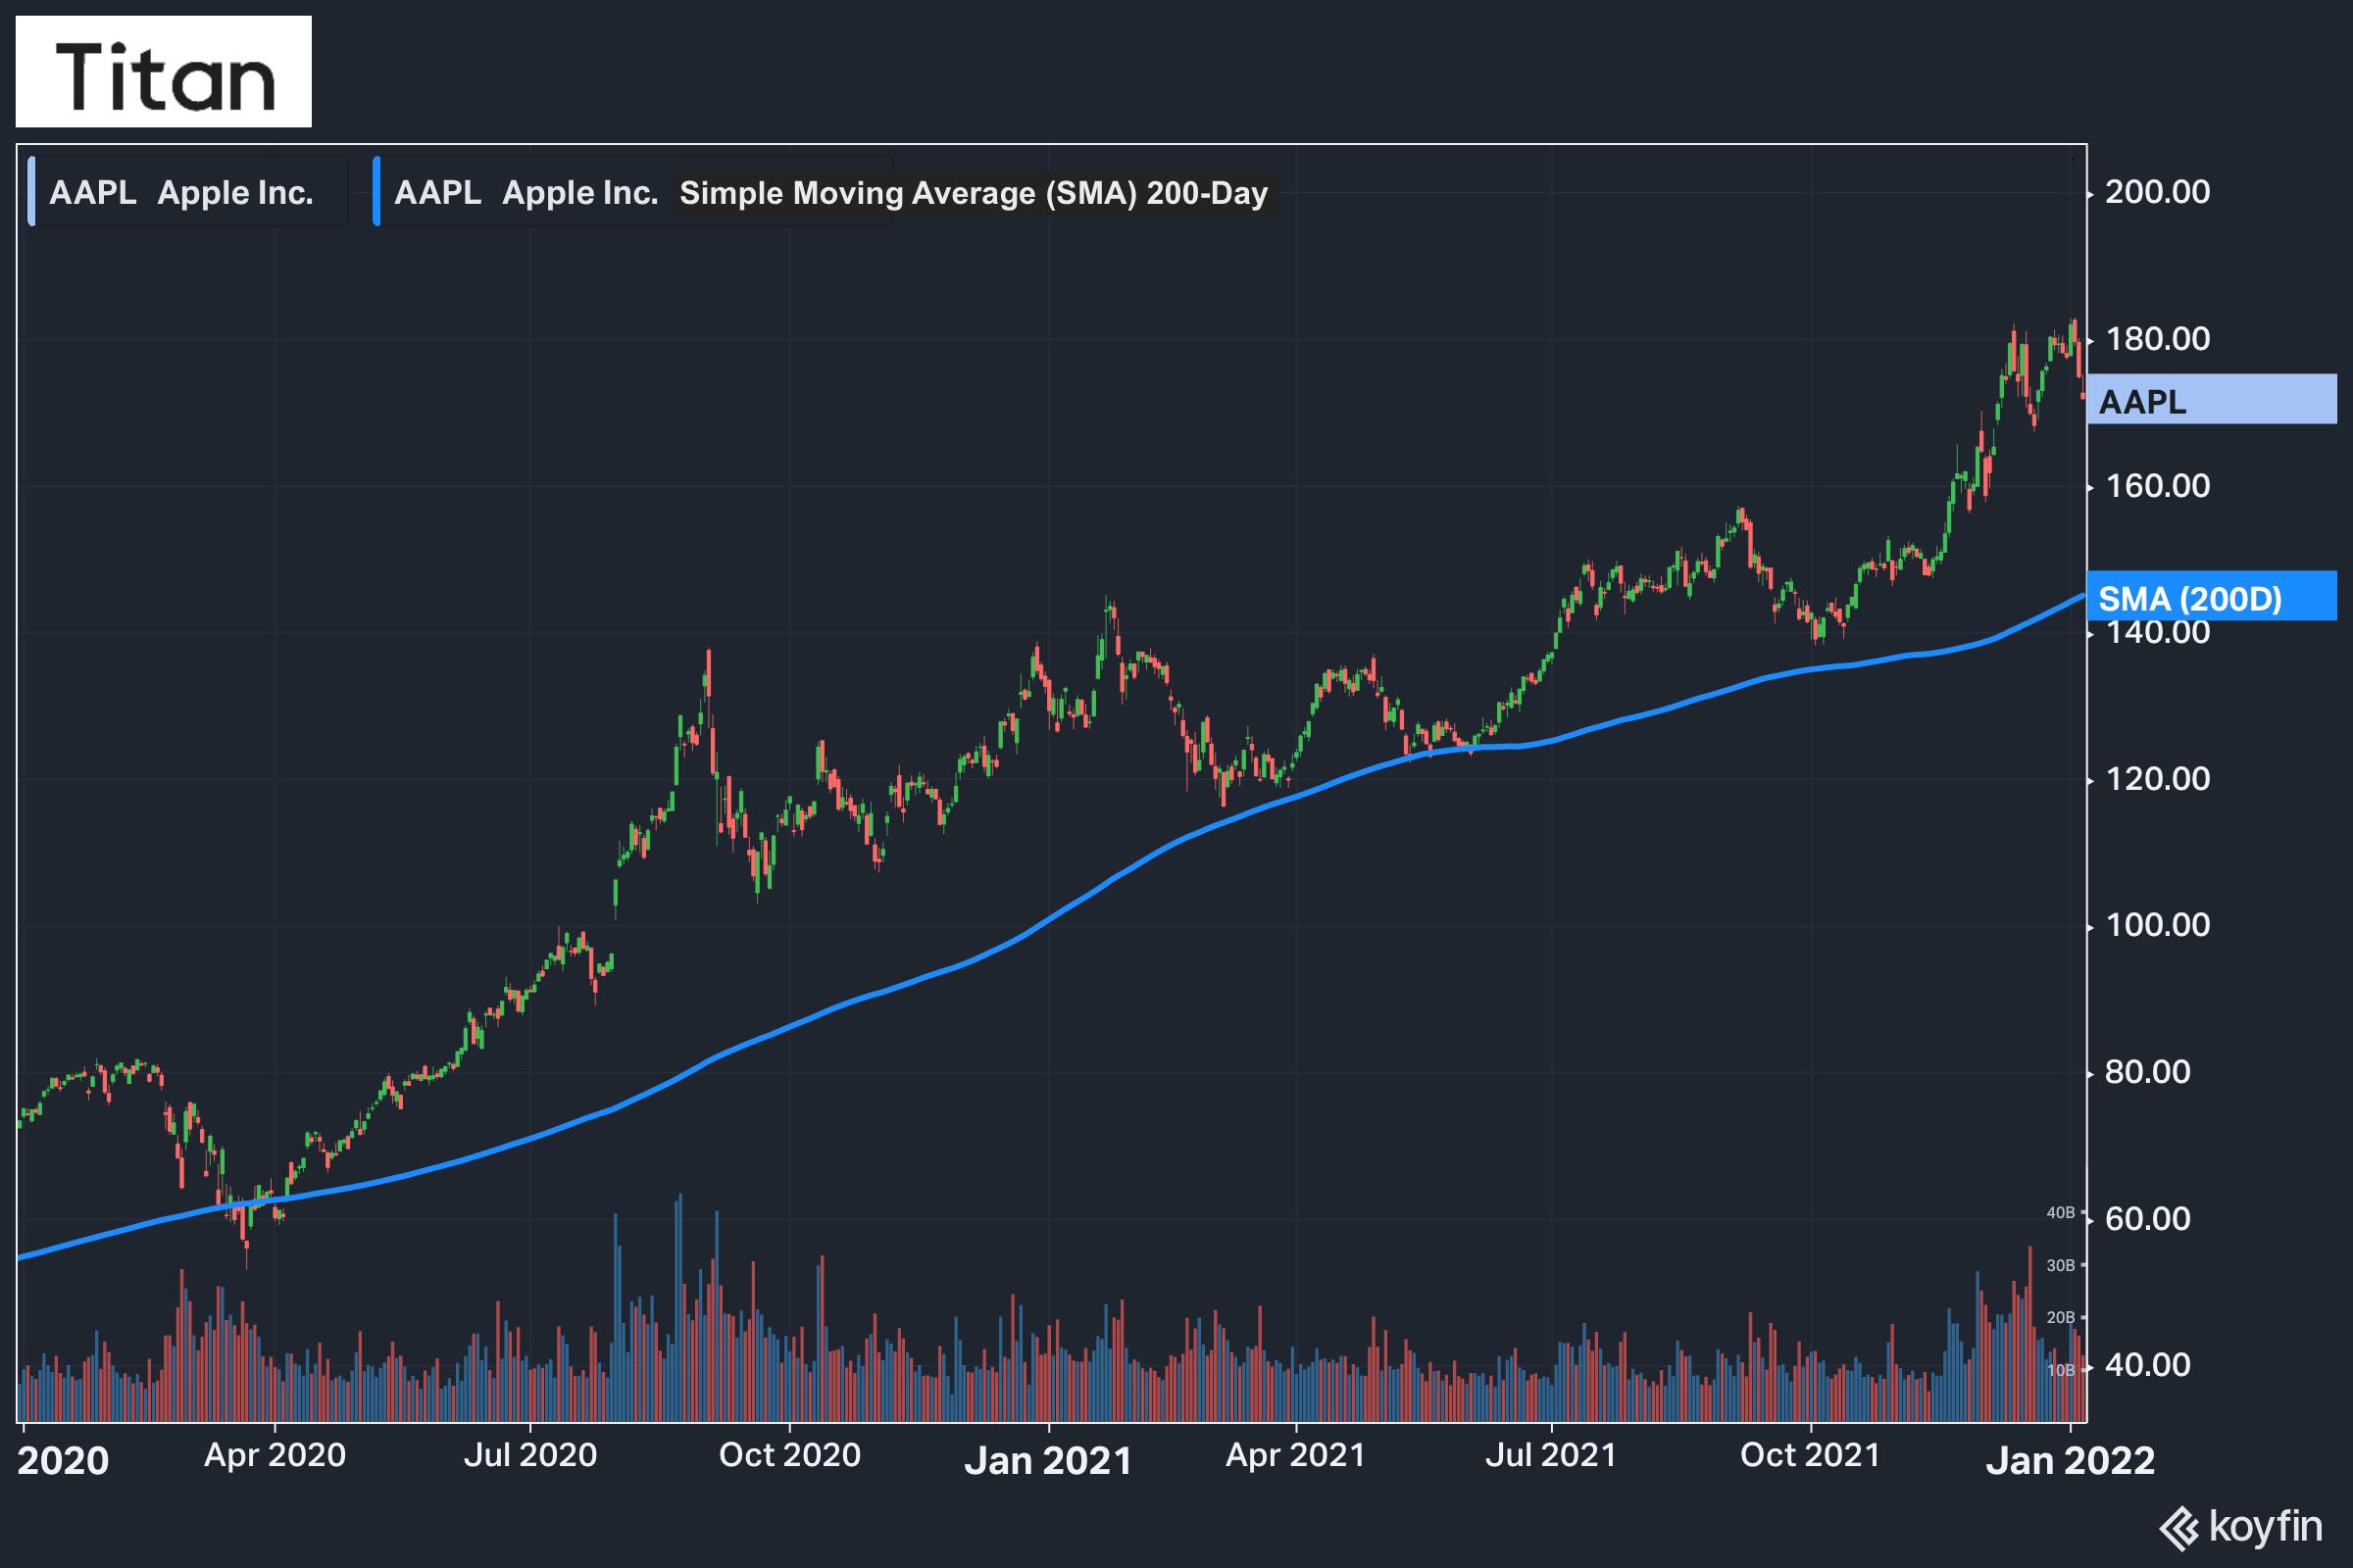Screen dimensions: 2353x1568
Task: Click the 180.00 price axis label
Action: [2157, 339]
